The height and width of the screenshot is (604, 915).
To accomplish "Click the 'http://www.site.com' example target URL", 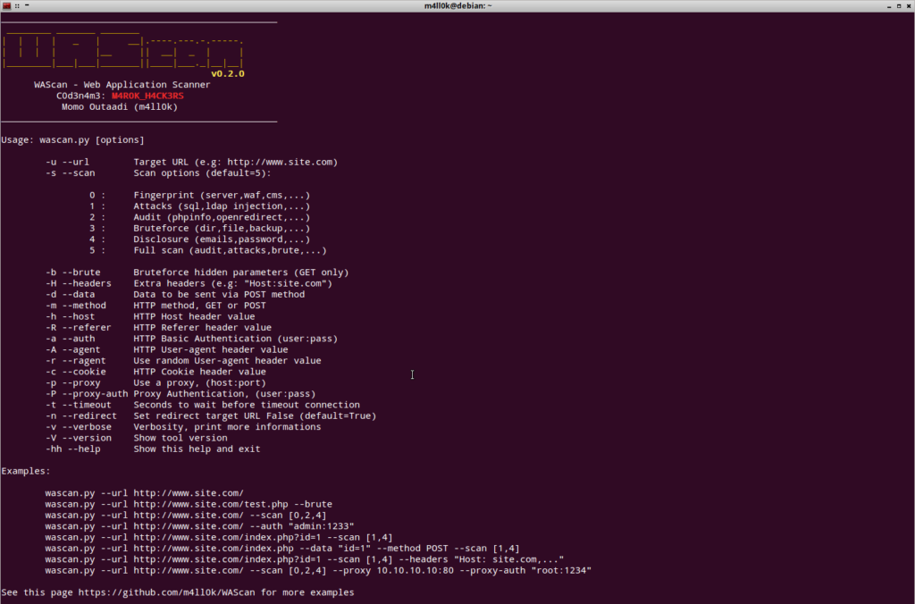I will click(x=280, y=163).
